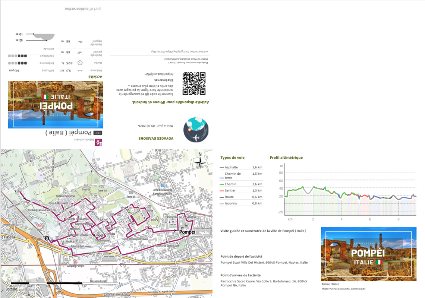Click the 'Parrocchia Sacro Cuore, Via Colle' arrival address
The image size is (425, 298).
coord(264,283)
